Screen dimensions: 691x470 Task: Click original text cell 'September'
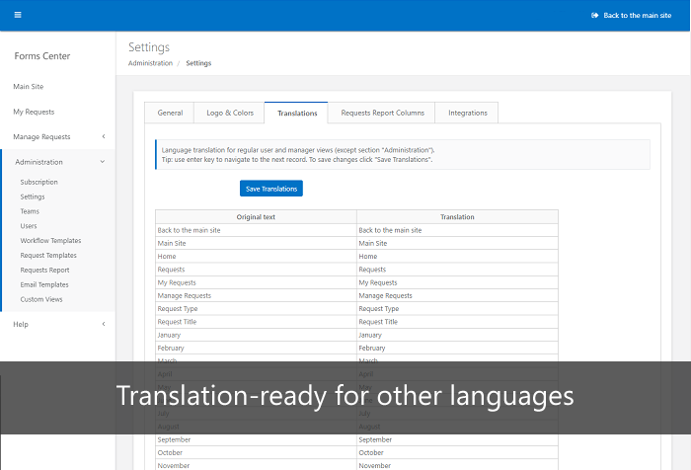(256, 439)
